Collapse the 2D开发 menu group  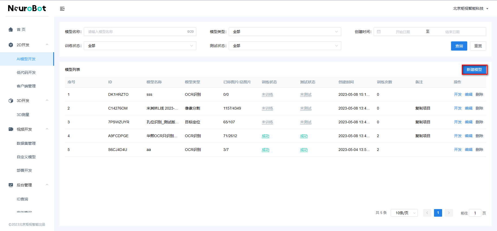(47, 45)
